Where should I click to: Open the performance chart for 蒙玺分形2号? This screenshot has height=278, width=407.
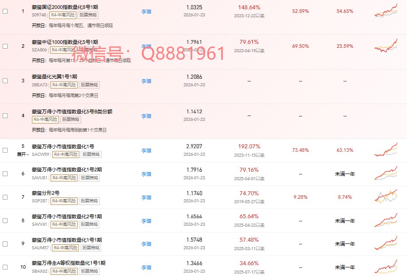(x=386, y=197)
